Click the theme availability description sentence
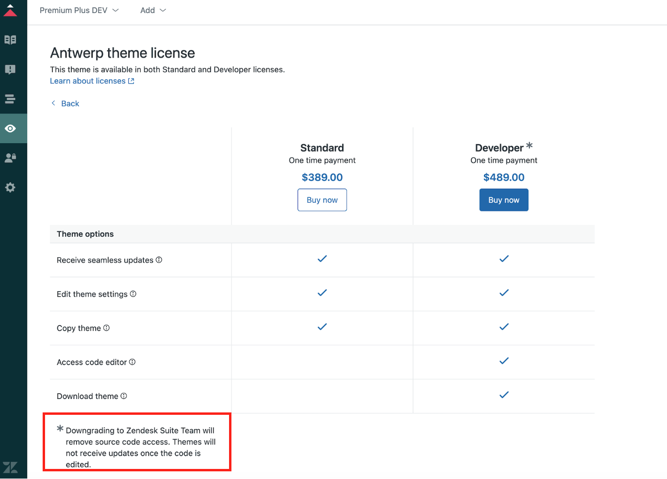The height and width of the screenshot is (479, 667). click(x=167, y=69)
